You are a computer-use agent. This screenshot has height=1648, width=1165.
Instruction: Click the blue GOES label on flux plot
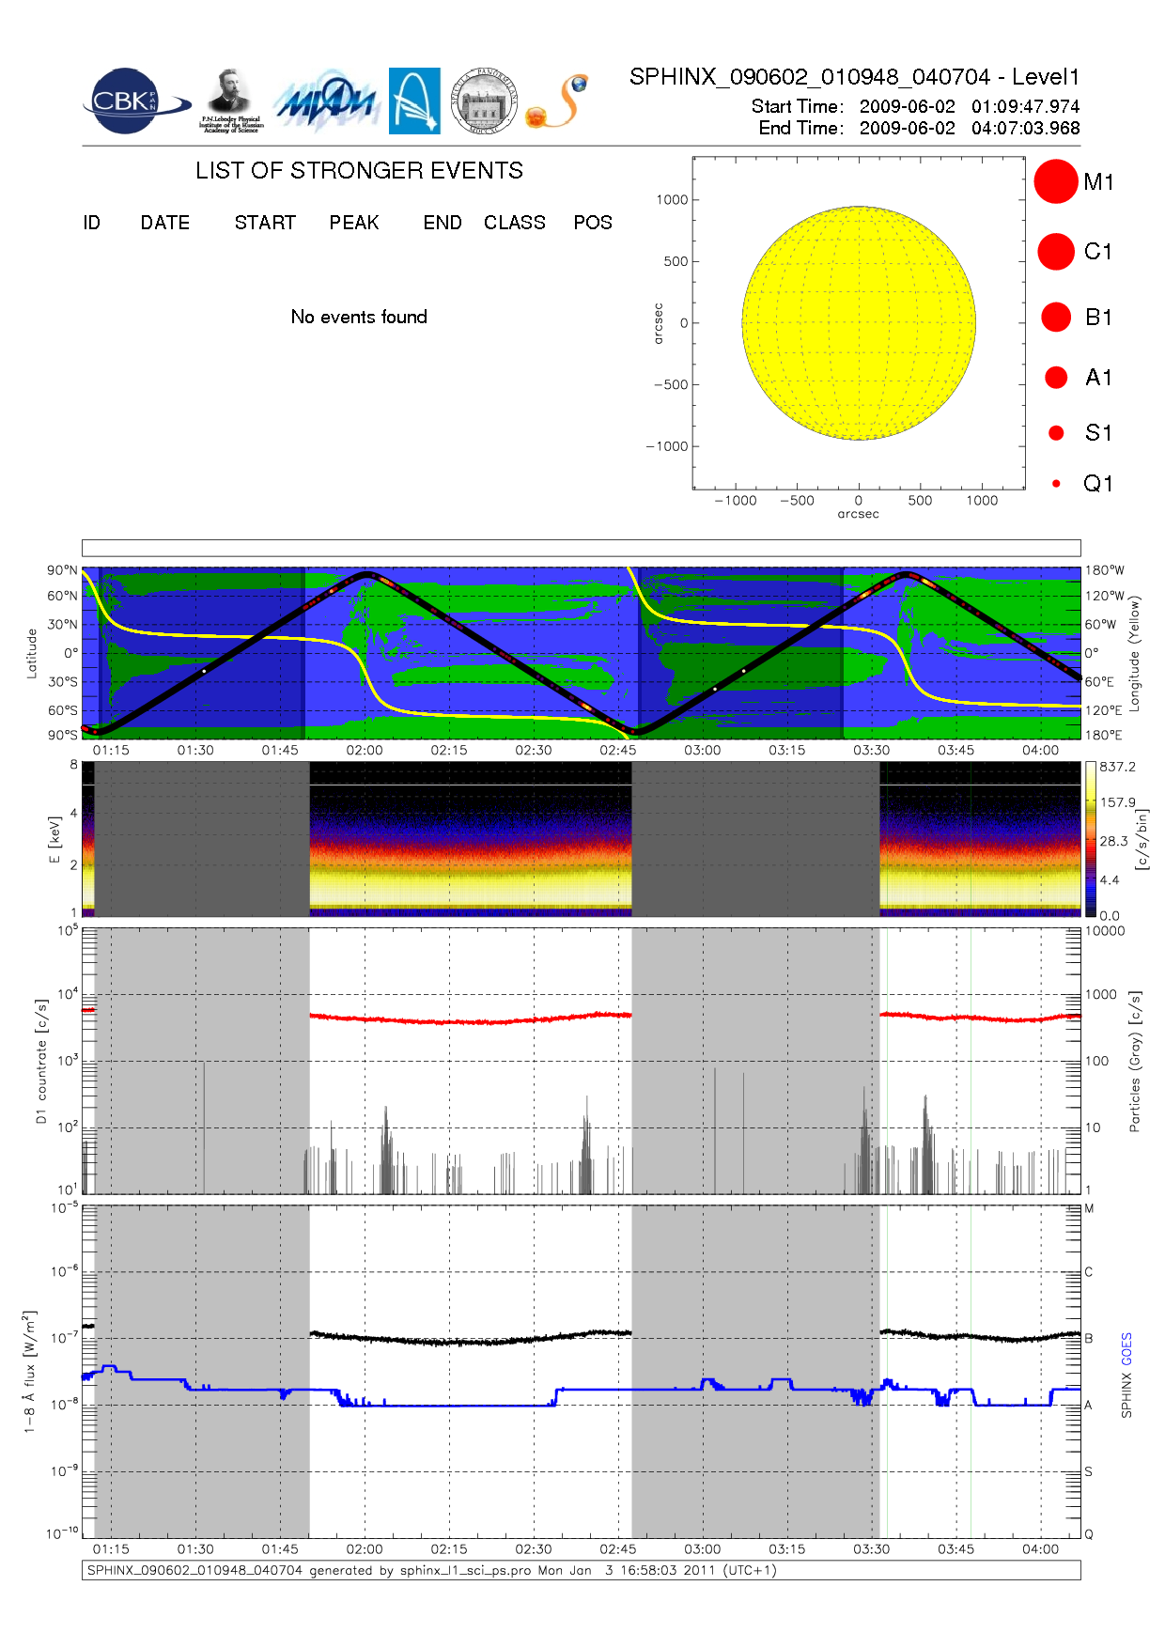(x=1126, y=1348)
